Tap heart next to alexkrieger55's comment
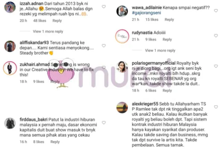 [216, 107]
